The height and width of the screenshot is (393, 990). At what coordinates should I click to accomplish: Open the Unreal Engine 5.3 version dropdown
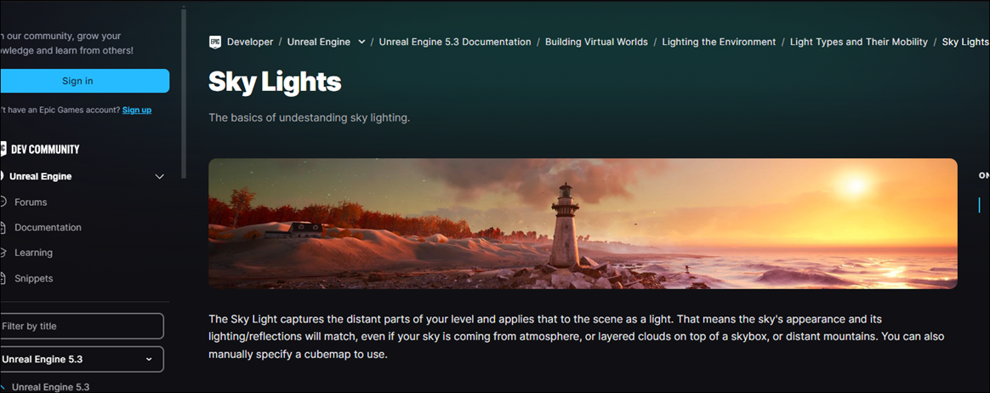tap(81, 359)
